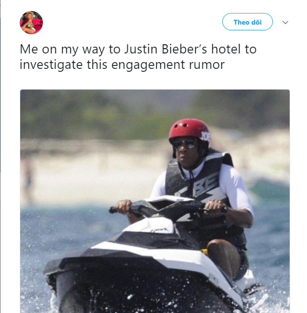Viewport: 307px width, 313px height.
Task: Expand the chevron menu beside Theo dõi
Action: click(x=285, y=22)
